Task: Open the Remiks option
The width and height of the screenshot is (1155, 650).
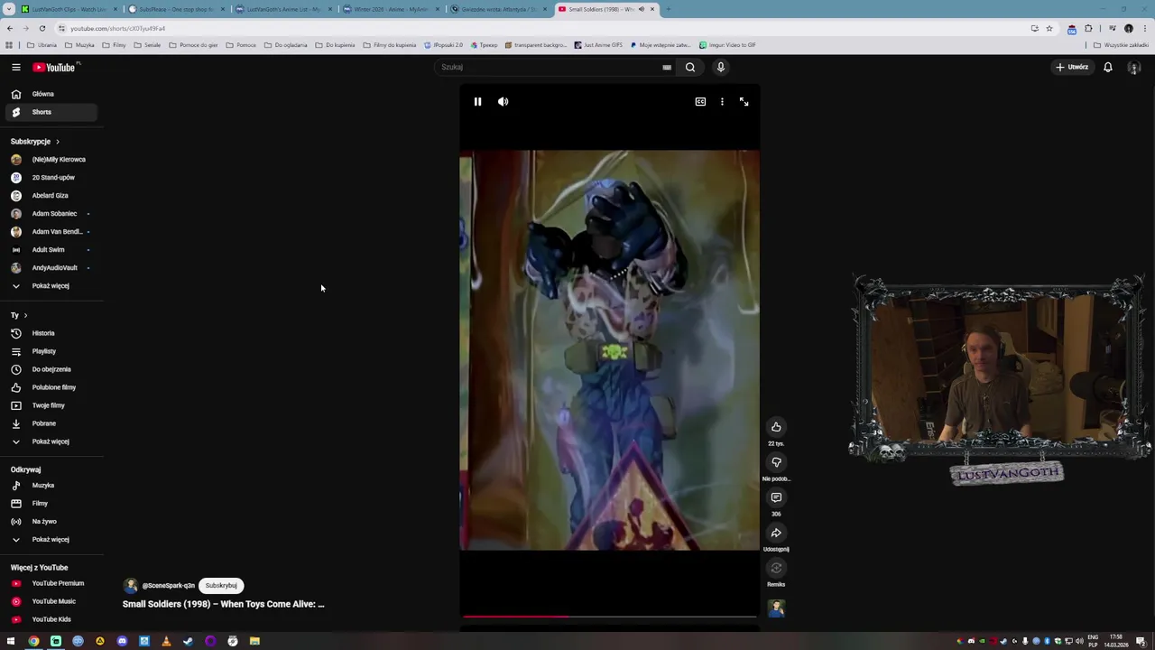Action: tap(776, 568)
